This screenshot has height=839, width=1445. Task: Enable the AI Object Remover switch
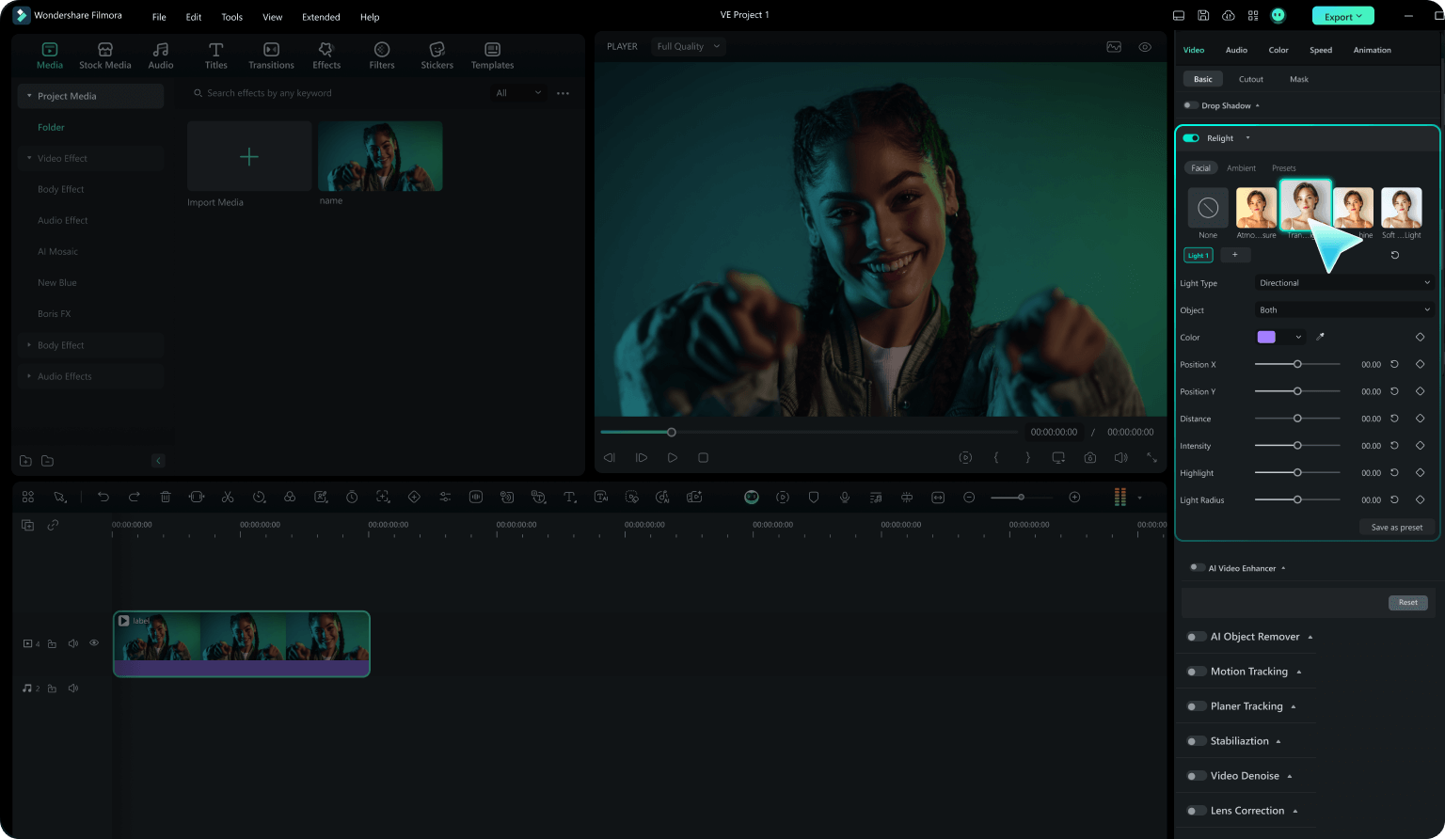(x=1196, y=637)
